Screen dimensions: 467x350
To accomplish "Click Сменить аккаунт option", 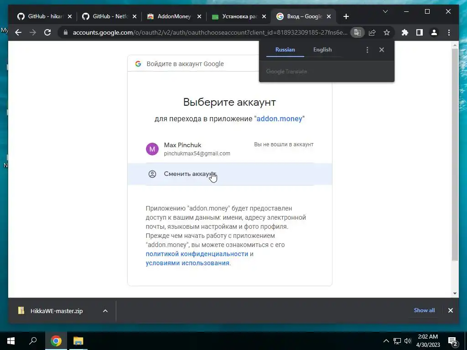I will click(230, 174).
